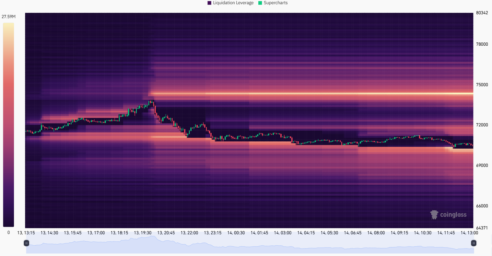Click the heatmap color scale bar
This screenshot has height=256, width=492.
(8, 125)
